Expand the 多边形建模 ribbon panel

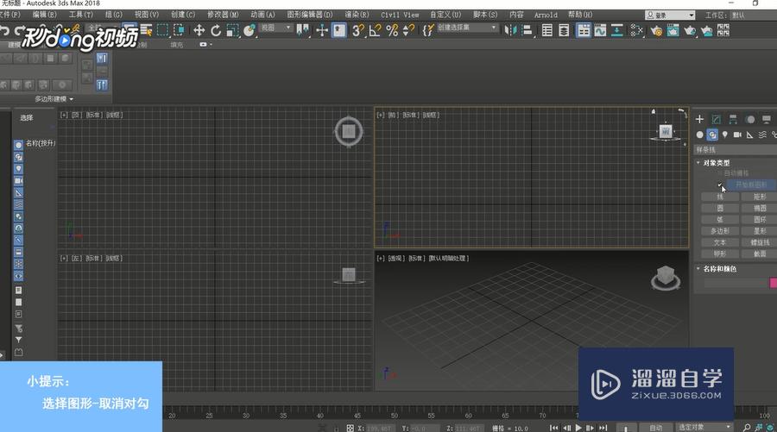click(x=54, y=99)
